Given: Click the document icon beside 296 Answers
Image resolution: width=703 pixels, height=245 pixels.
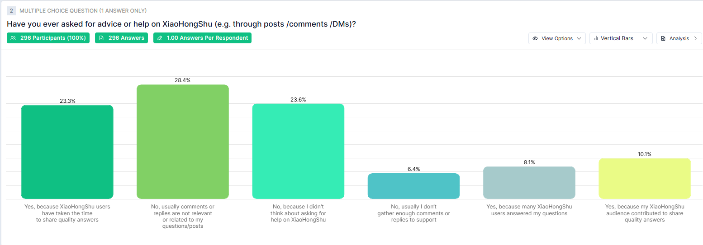Looking at the screenshot, I should [101, 38].
